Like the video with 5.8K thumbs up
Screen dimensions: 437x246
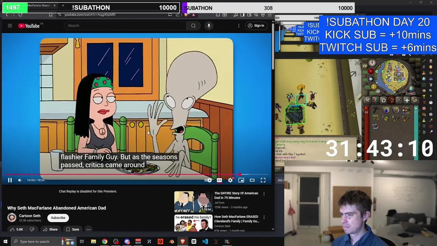tap(16, 230)
